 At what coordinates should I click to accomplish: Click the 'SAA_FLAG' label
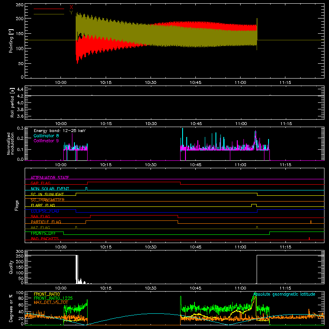click(x=40, y=216)
